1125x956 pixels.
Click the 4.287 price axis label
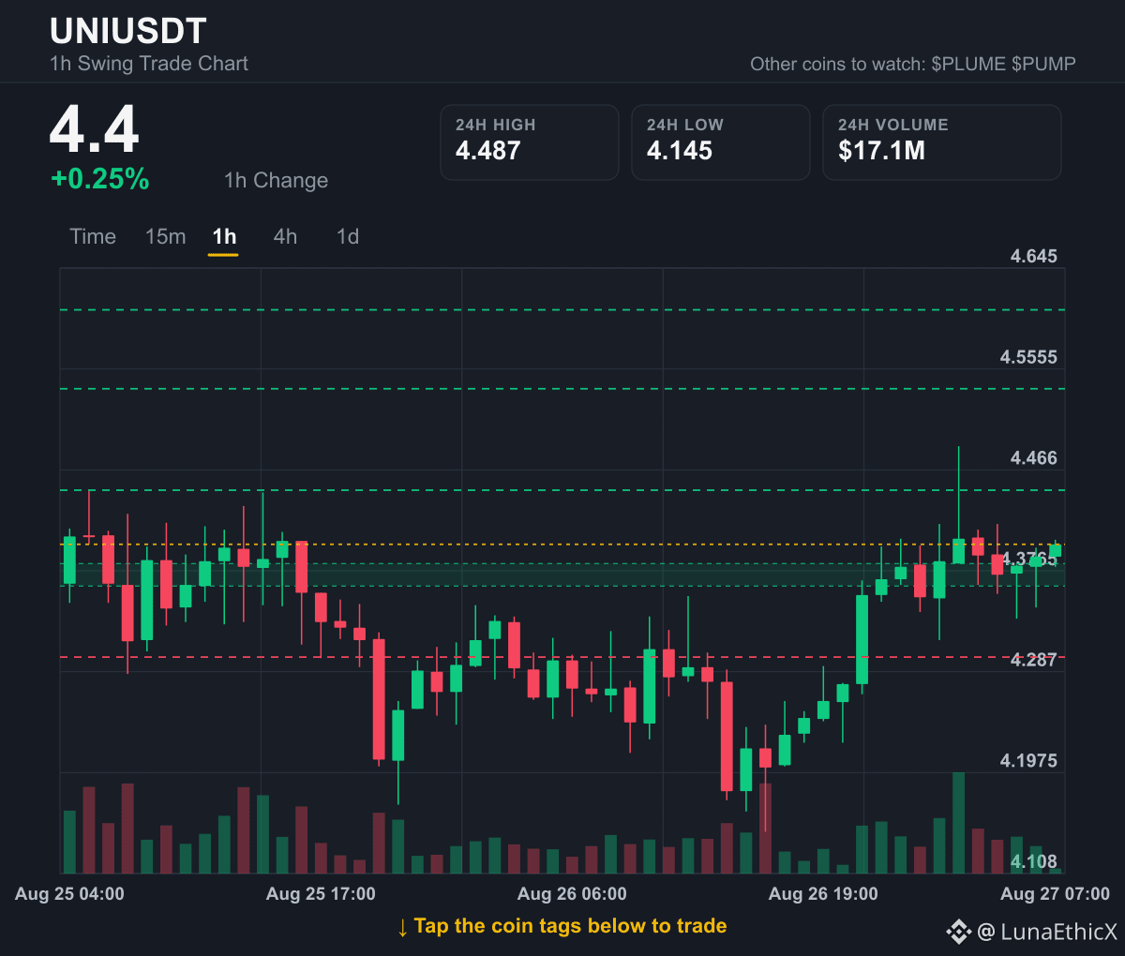click(x=1033, y=660)
